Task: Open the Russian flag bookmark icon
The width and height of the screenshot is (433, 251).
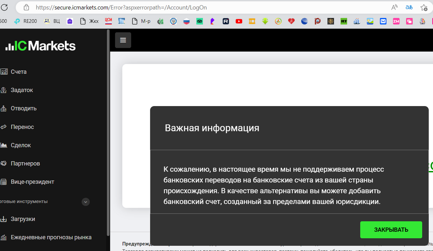Action: click(x=186, y=21)
